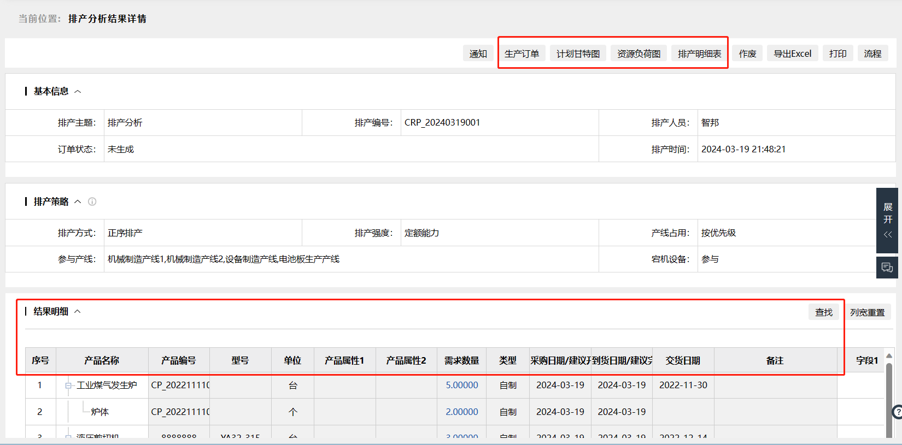Click the 备注 column header
Screen dimensions: 902x445
click(x=775, y=360)
